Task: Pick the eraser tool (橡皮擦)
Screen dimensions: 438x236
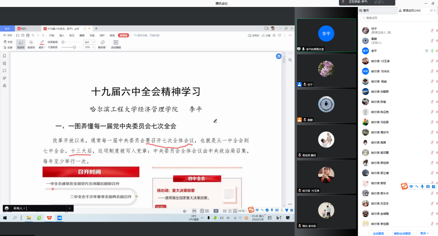Action: (102, 44)
